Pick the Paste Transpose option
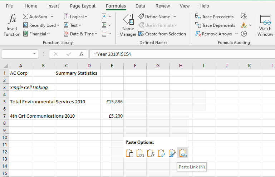Viewport: 275px width, 177px height. click(x=161, y=153)
